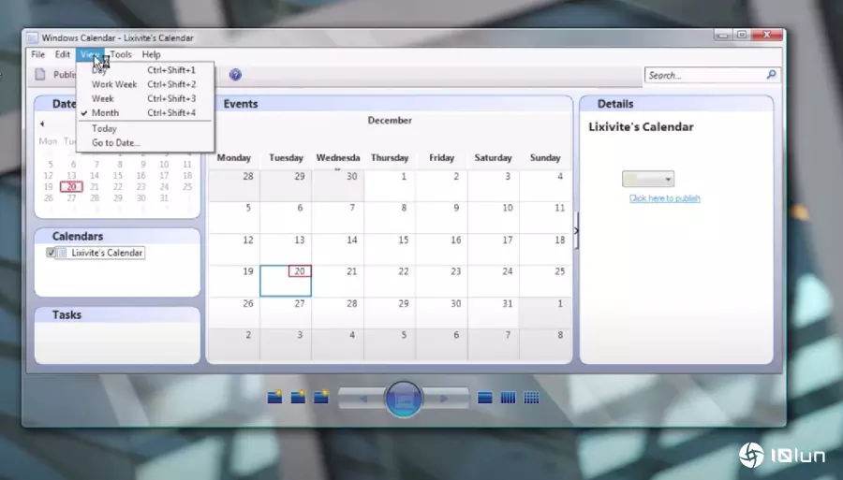The image size is (843, 480).
Task: Open the Edit menu
Action: click(x=63, y=54)
